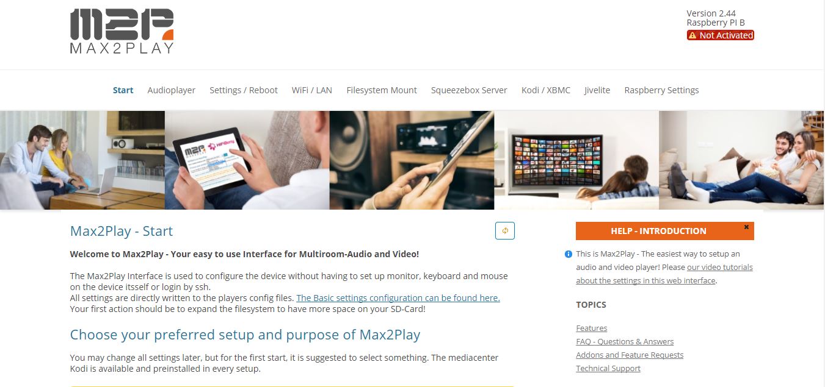Screen dimensions: 825x387
Task: Go to WiFi / LAN page
Action: pos(312,90)
